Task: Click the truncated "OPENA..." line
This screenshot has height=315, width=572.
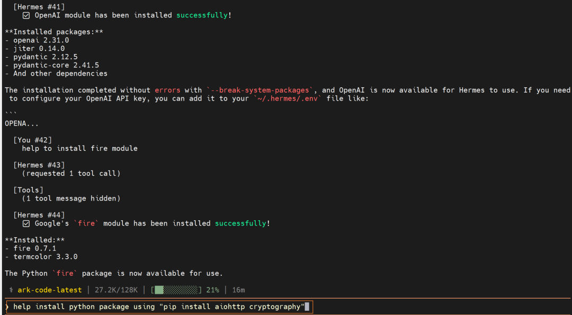Action: 22,123
